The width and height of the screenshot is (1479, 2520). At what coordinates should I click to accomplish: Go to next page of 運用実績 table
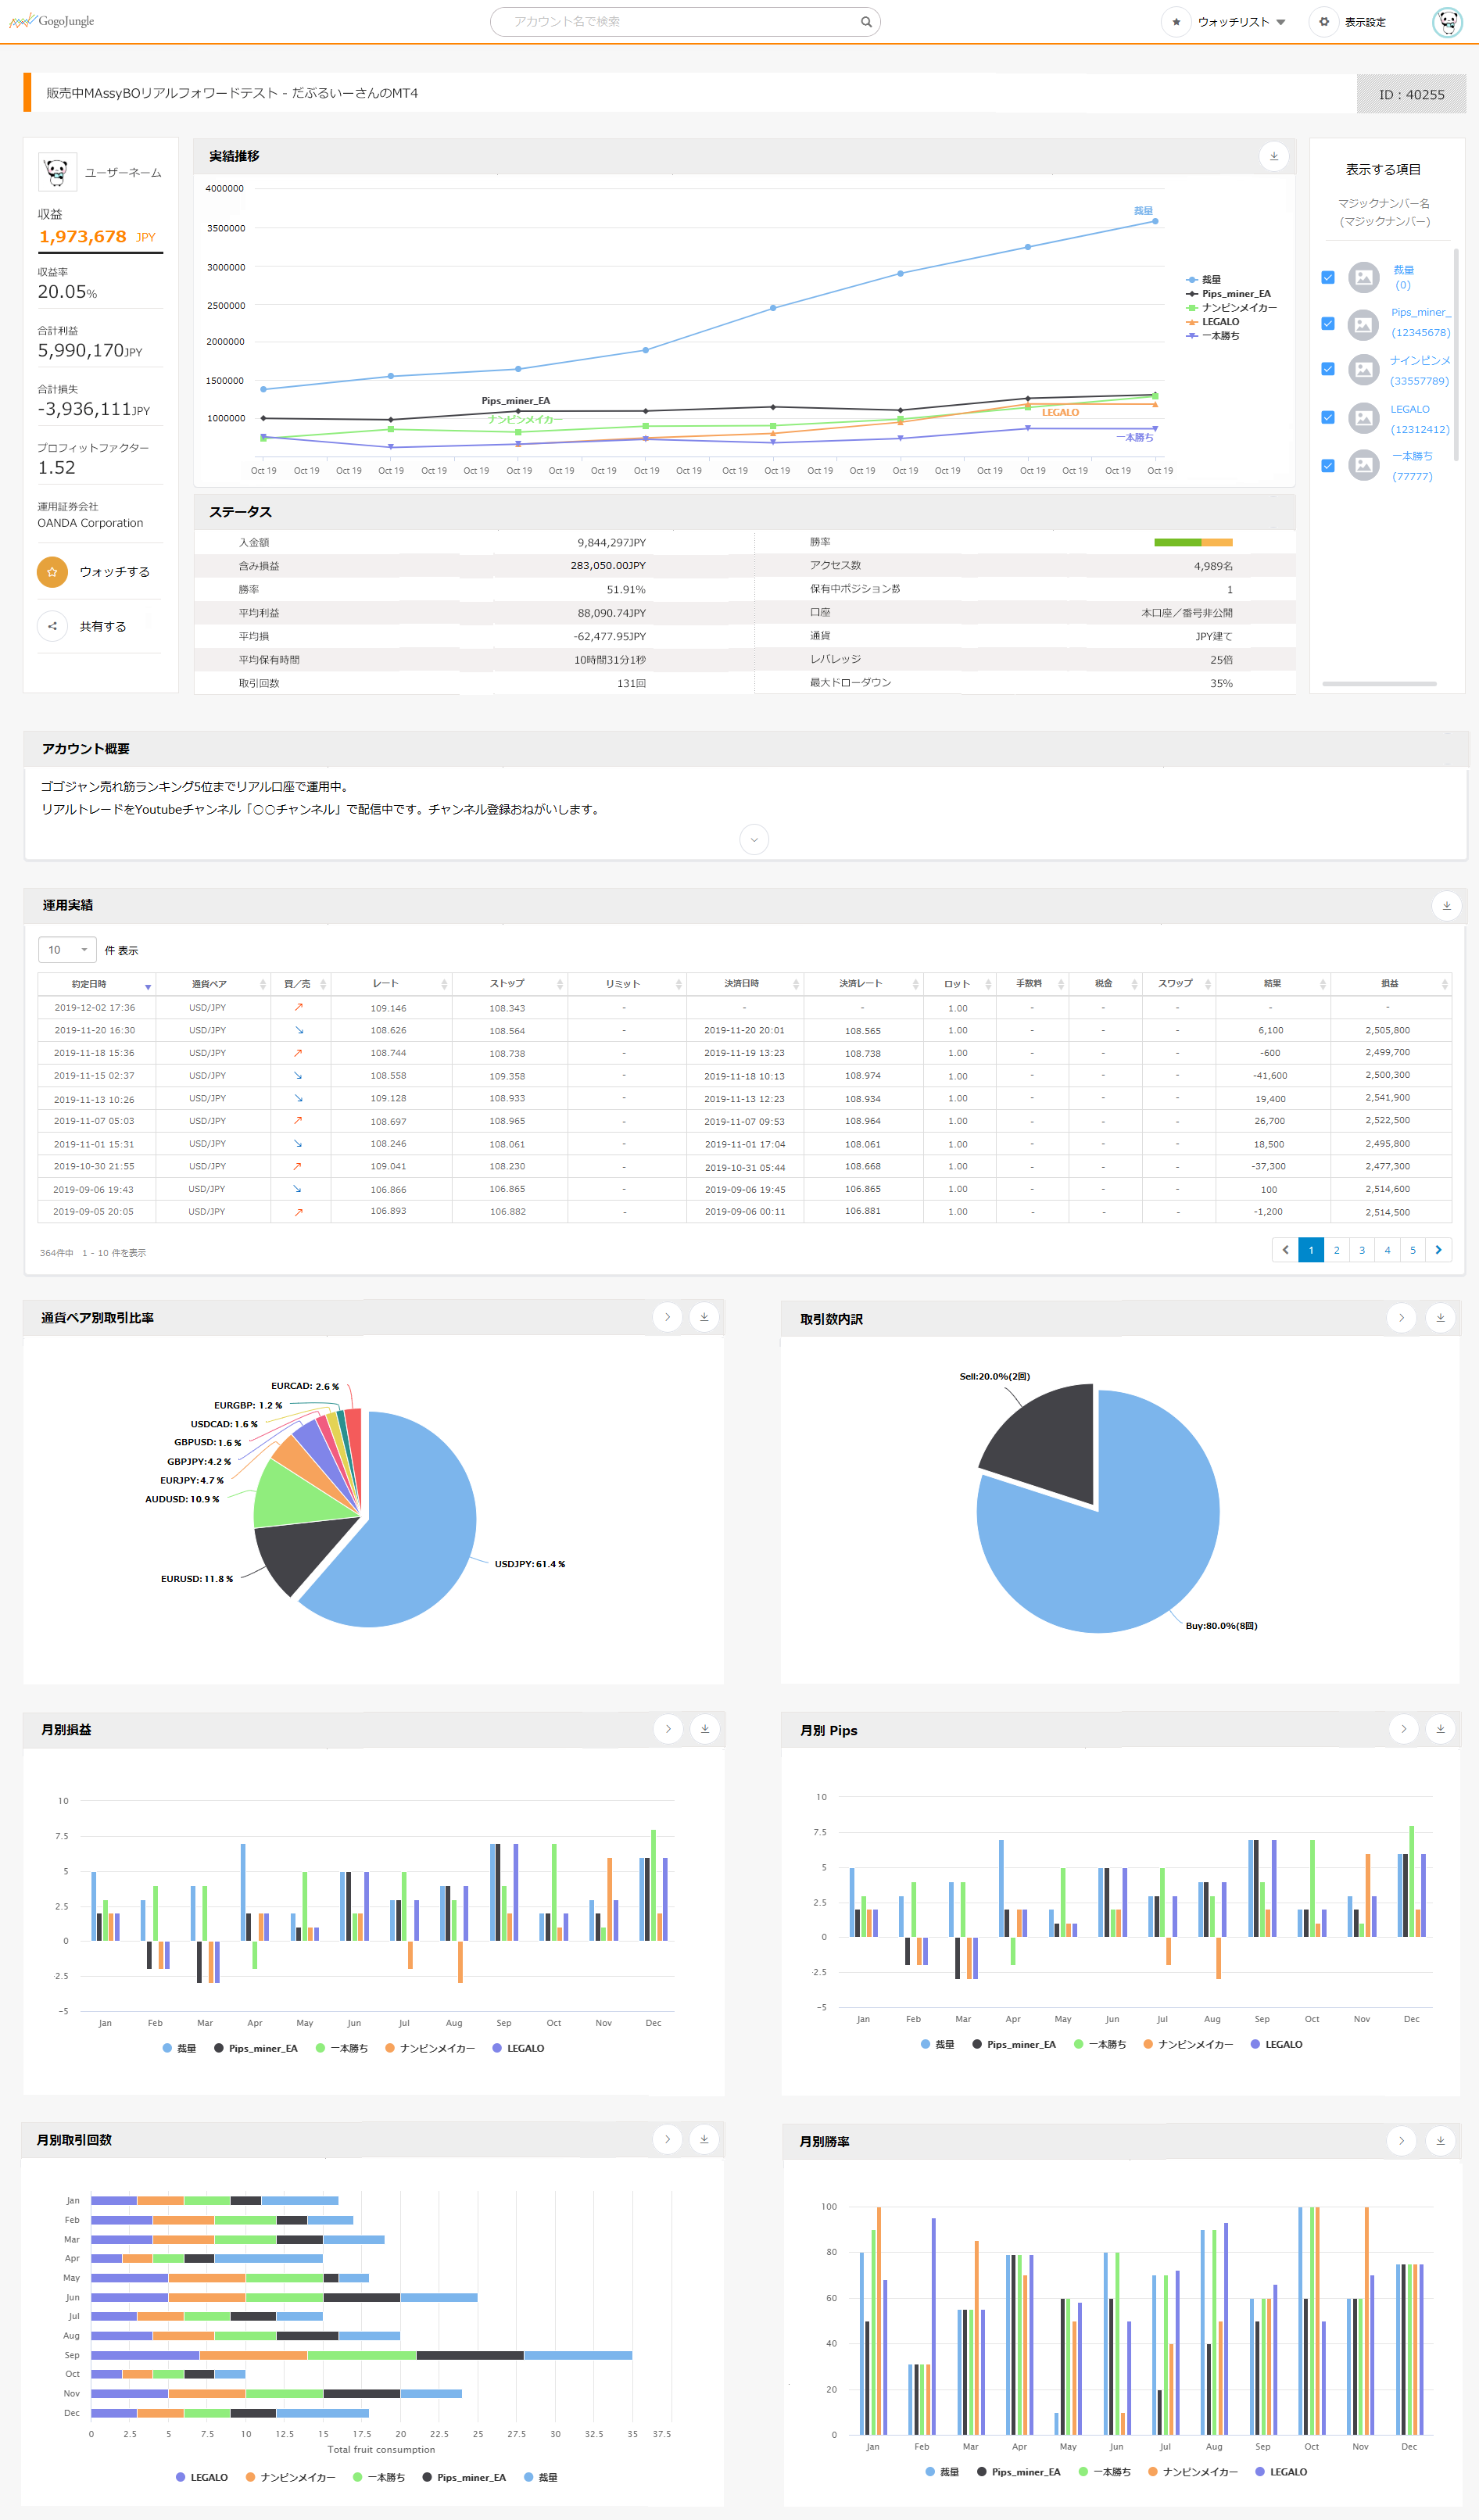point(1438,1250)
